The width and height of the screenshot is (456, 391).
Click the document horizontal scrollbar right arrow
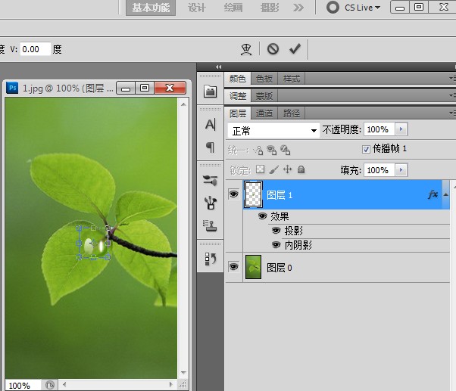[x=171, y=385]
